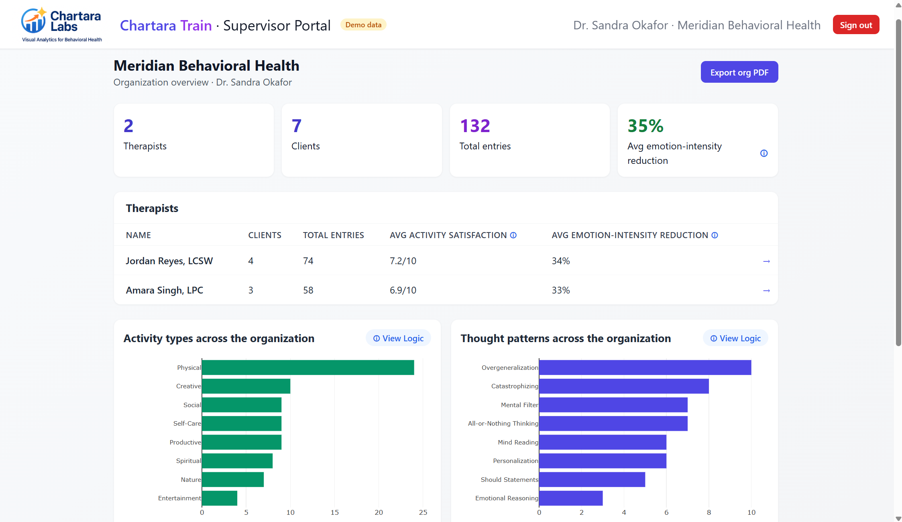Click the Physical activity bar

(308, 367)
